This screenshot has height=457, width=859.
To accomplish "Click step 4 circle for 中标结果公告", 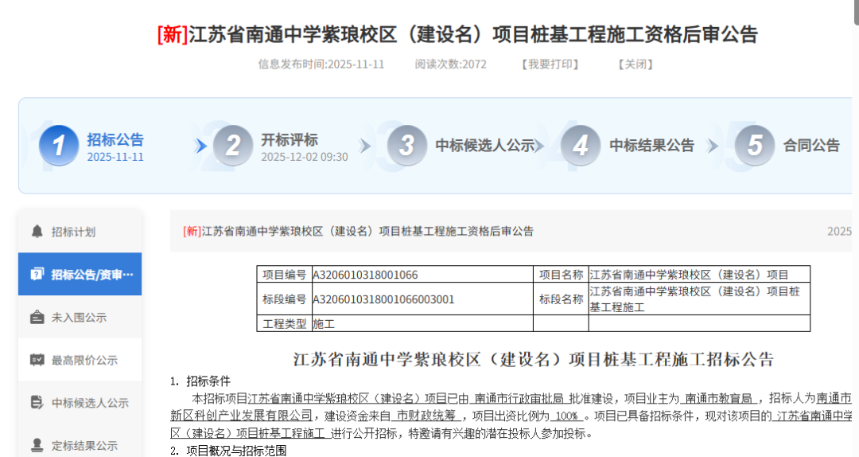I will click(x=581, y=146).
